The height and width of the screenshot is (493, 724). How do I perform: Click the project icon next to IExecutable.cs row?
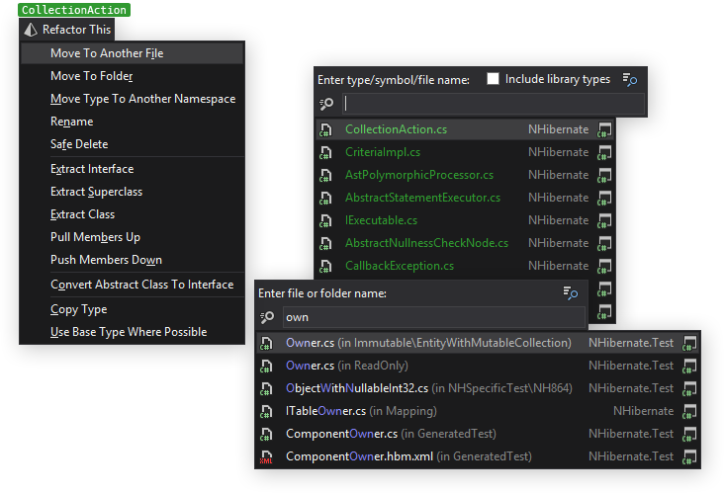click(605, 220)
